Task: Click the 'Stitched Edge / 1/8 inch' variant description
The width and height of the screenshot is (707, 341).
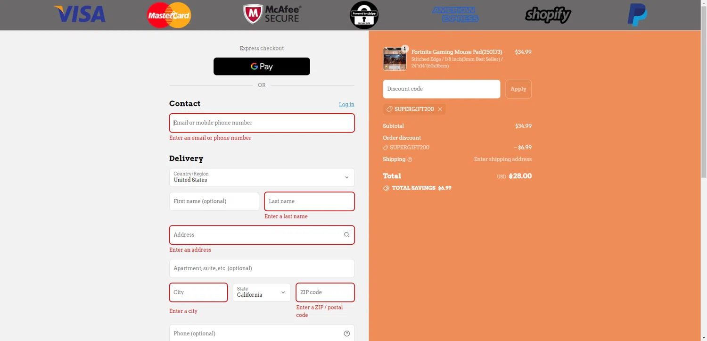Action: (x=457, y=63)
